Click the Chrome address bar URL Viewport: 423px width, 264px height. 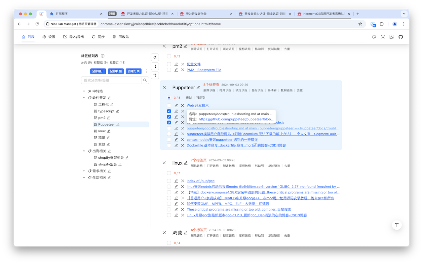click(x=161, y=24)
